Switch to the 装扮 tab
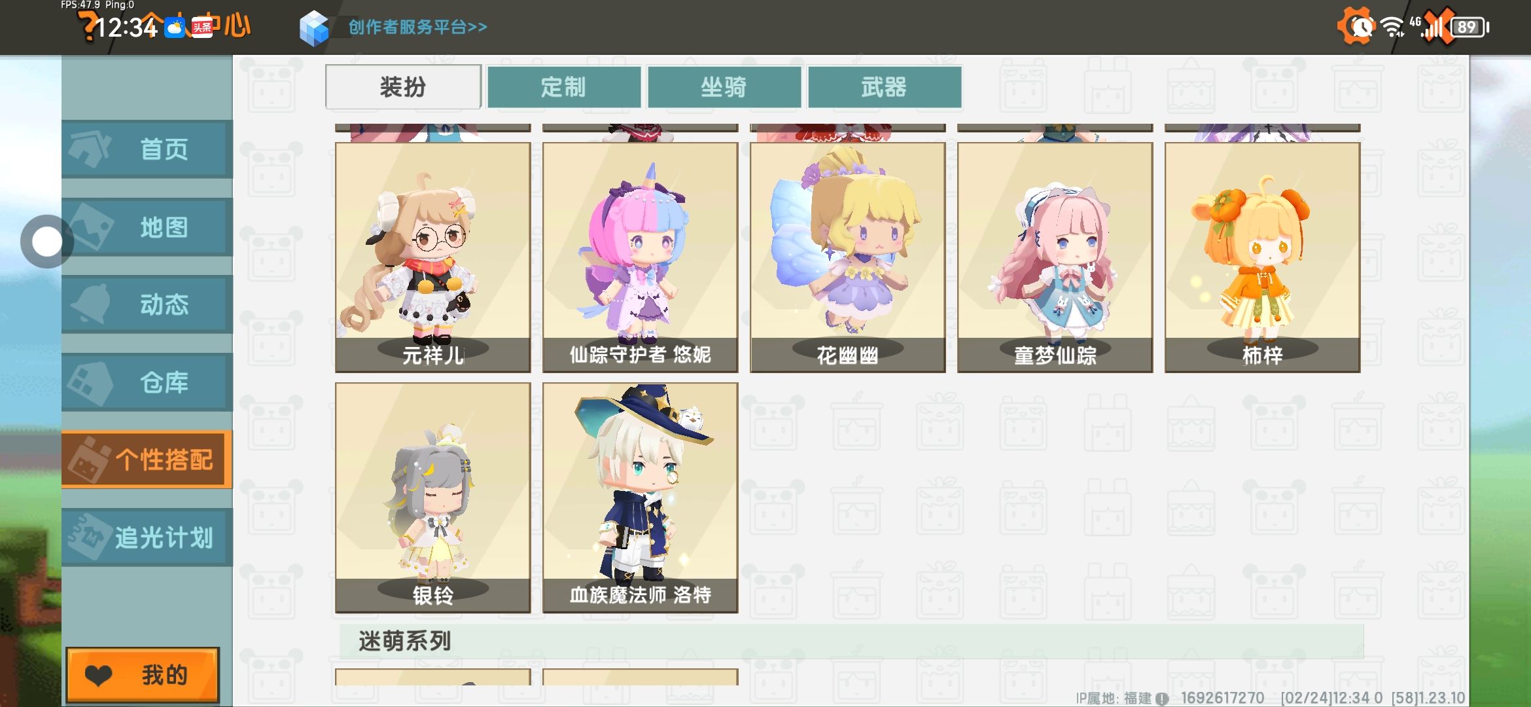The height and width of the screenshot is (707, 1531). (x=403, y=86)
